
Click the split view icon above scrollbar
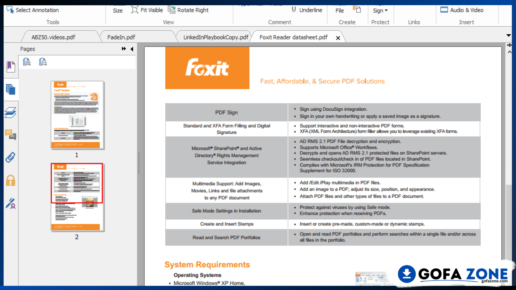click(x=509, y=45)
